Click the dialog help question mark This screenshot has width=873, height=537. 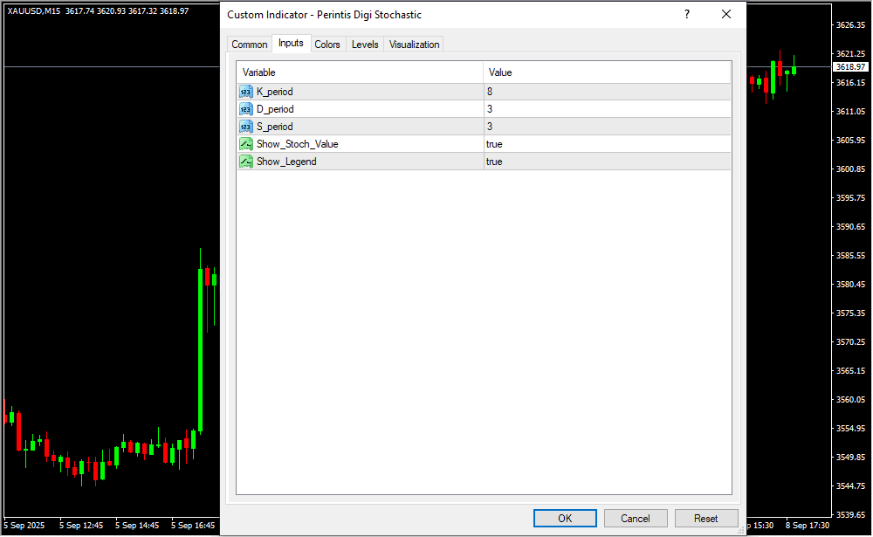click(687, 15)
